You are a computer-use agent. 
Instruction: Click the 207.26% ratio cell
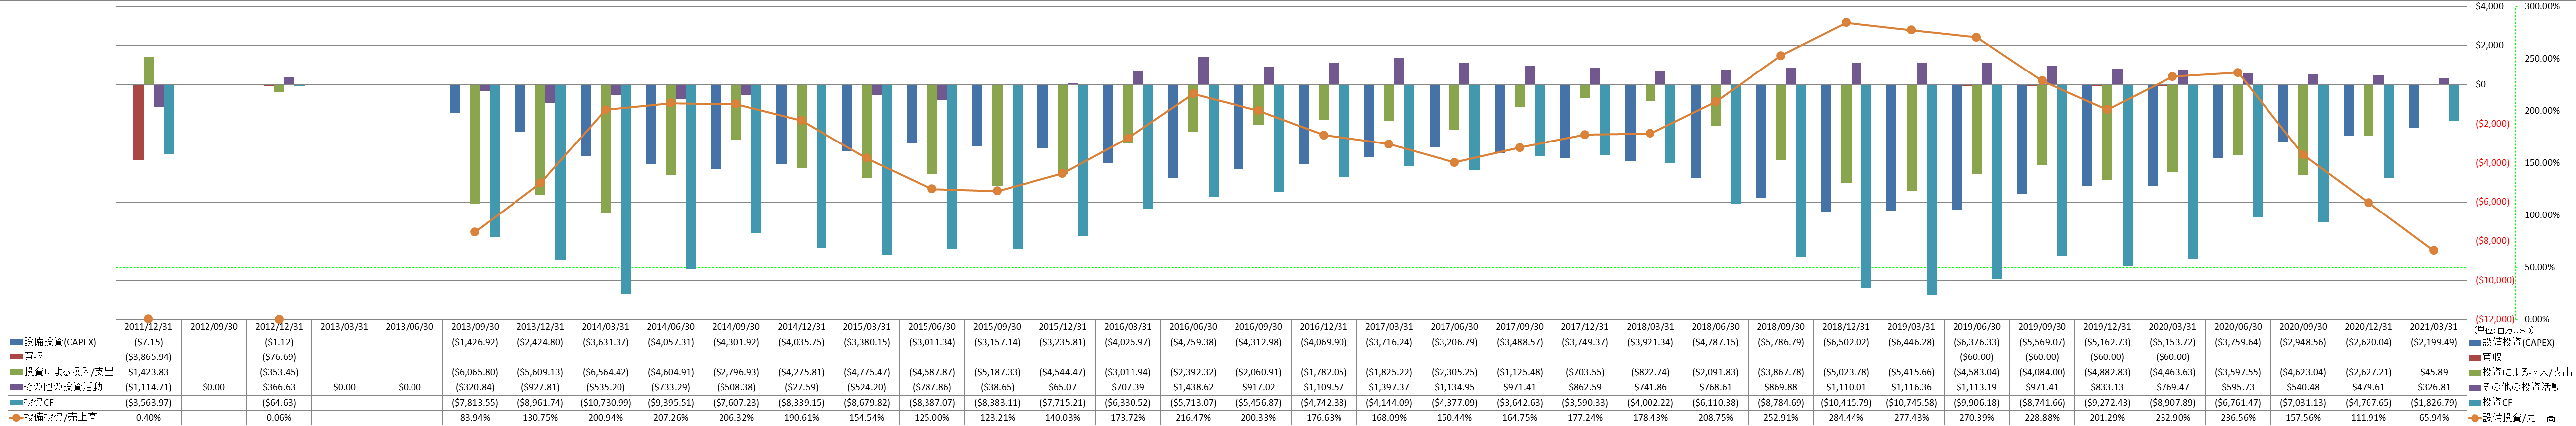click(x=670, y=417)
